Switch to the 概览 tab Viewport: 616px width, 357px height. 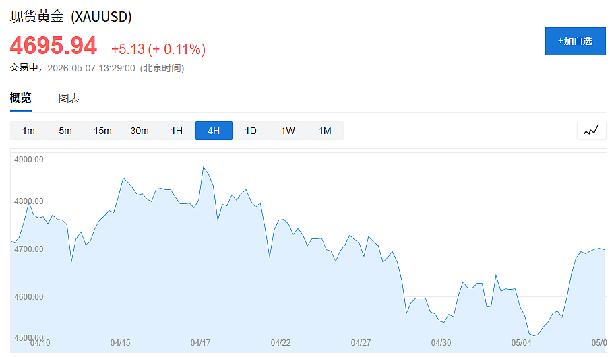coord(20,98)
